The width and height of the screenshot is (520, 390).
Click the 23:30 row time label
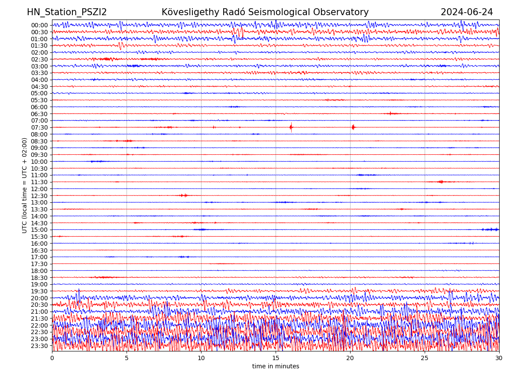[39, 346]
